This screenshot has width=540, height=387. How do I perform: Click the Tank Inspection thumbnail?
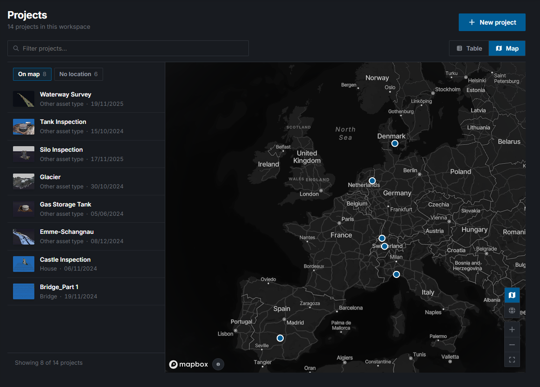point(24,126)
